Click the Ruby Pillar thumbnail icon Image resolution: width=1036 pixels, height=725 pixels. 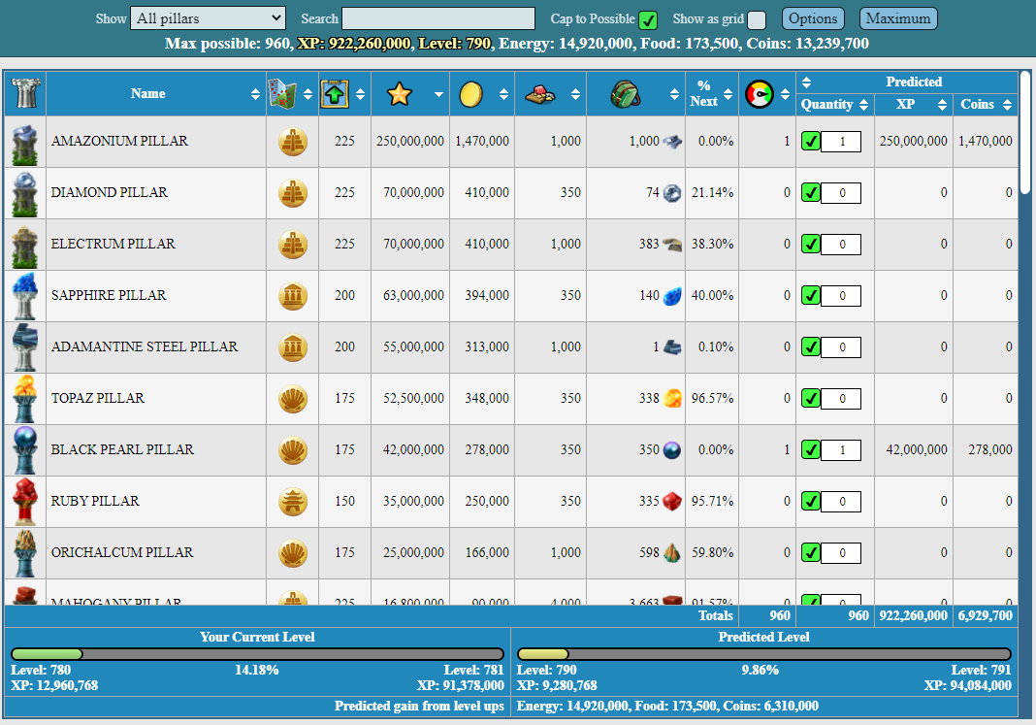point(25,502)
